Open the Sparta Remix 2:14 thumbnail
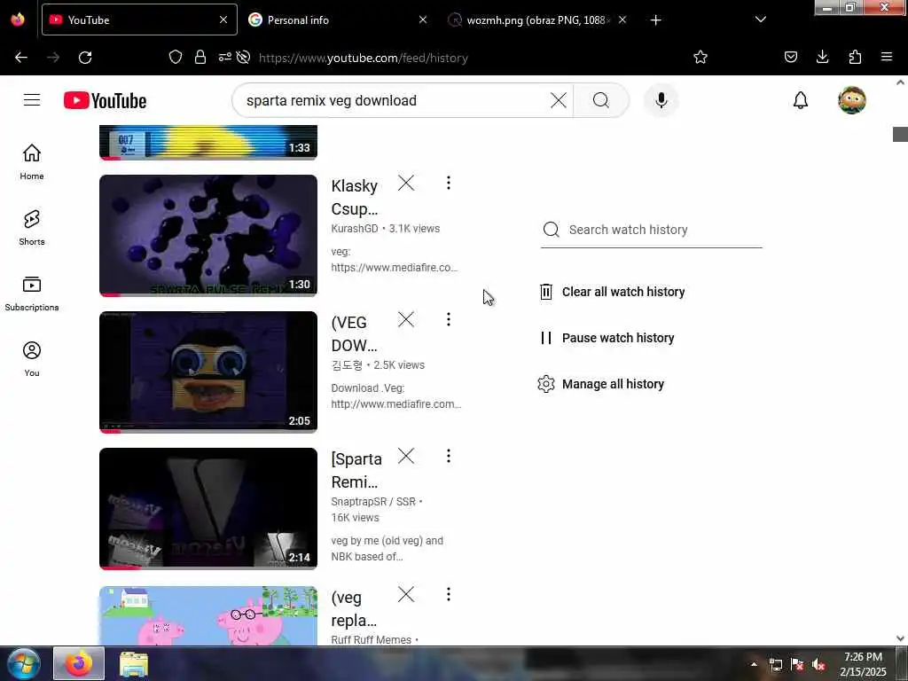 (x=207, y=509)
